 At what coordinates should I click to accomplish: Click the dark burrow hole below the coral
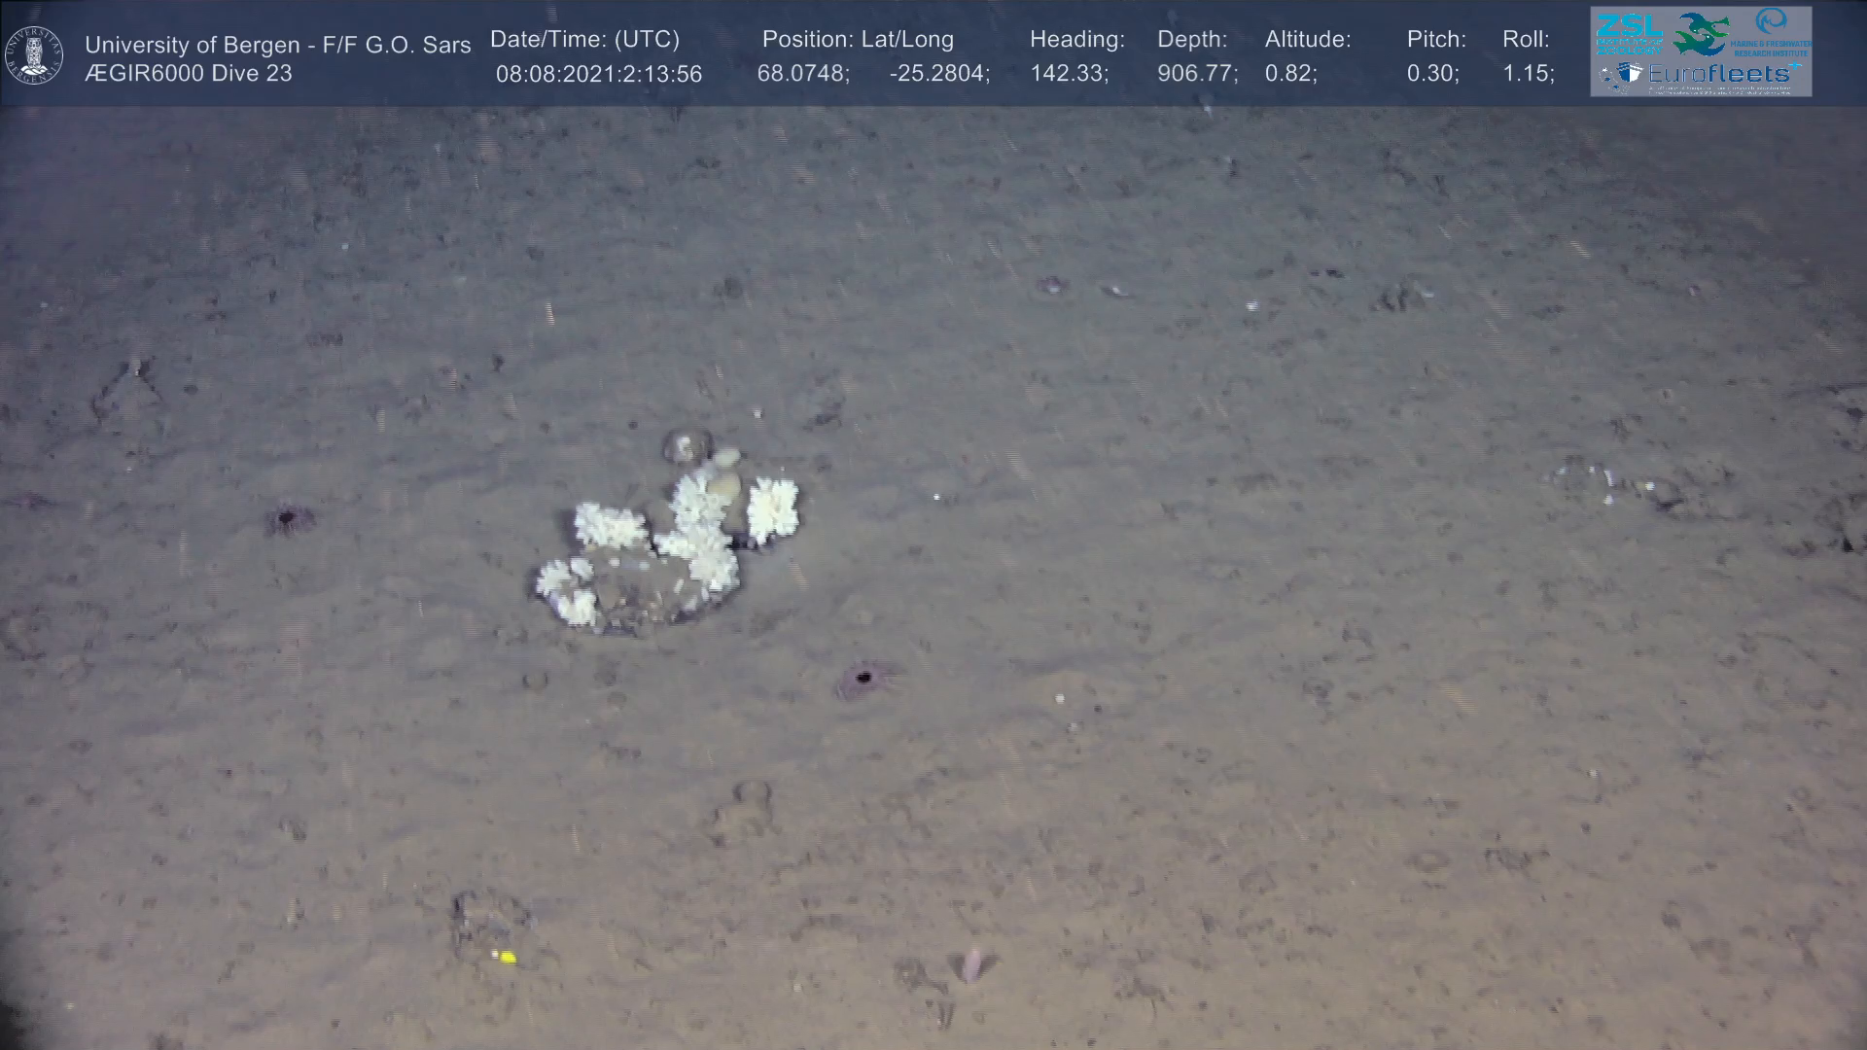(x=863, y=678)
